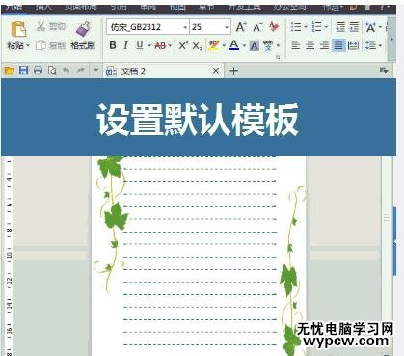This screenshot has width=404, height=356.
Task: Click the Chinese layout A icon
Action: point(370,27)
